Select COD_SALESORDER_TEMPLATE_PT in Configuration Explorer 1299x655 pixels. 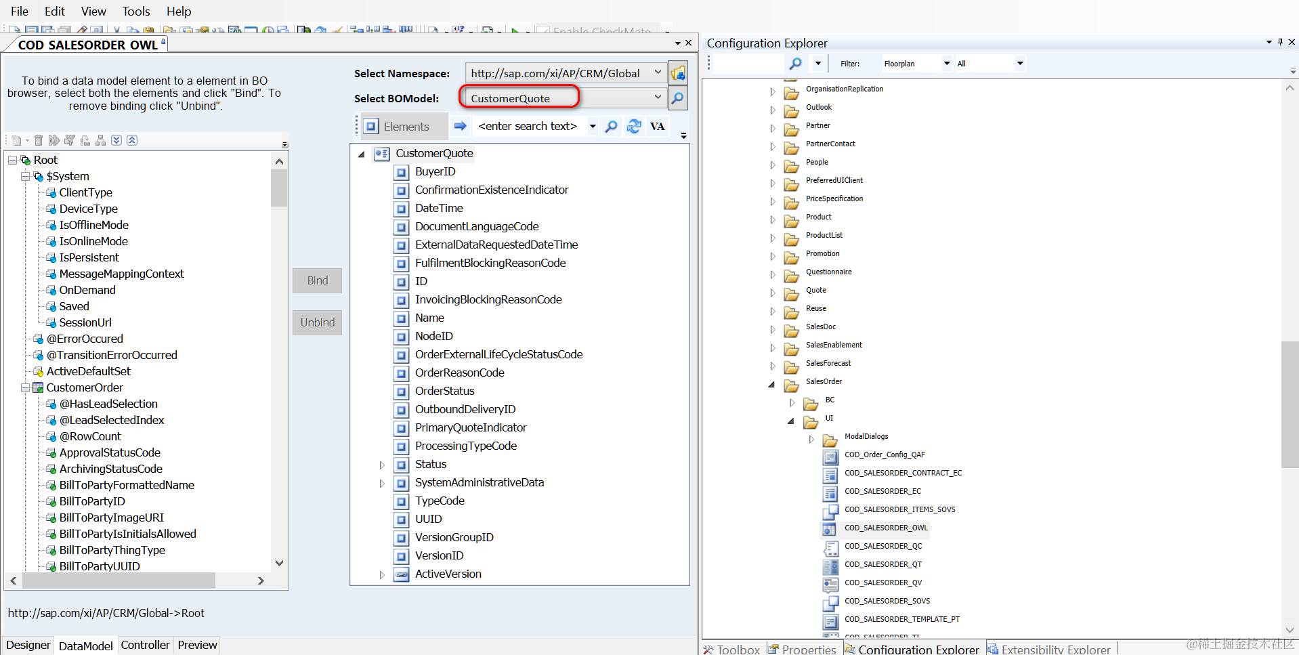(x=901, y=620)
